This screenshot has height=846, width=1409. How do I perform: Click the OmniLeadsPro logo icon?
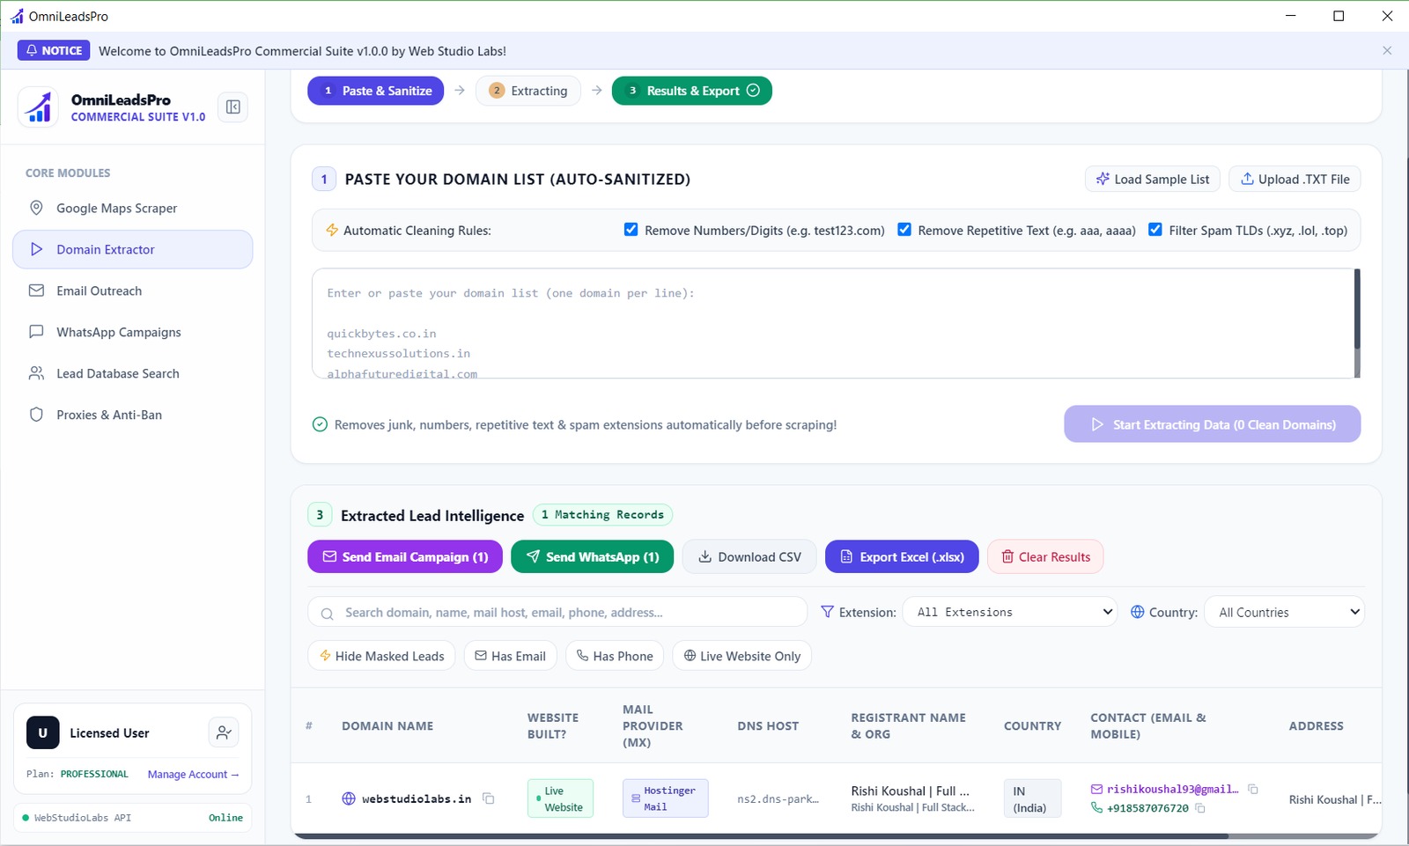tap(39, 107)
